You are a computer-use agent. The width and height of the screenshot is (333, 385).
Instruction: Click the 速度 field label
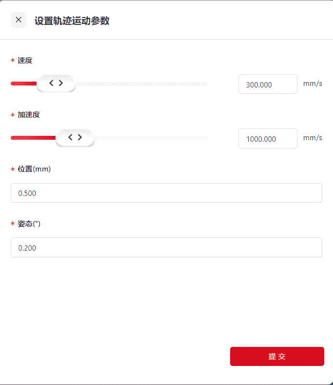click(x=25, y=61)
